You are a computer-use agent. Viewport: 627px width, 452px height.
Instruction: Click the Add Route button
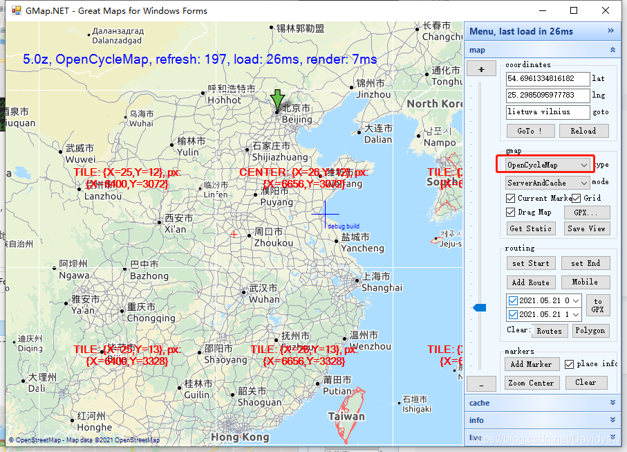click(x=531, y=282)
